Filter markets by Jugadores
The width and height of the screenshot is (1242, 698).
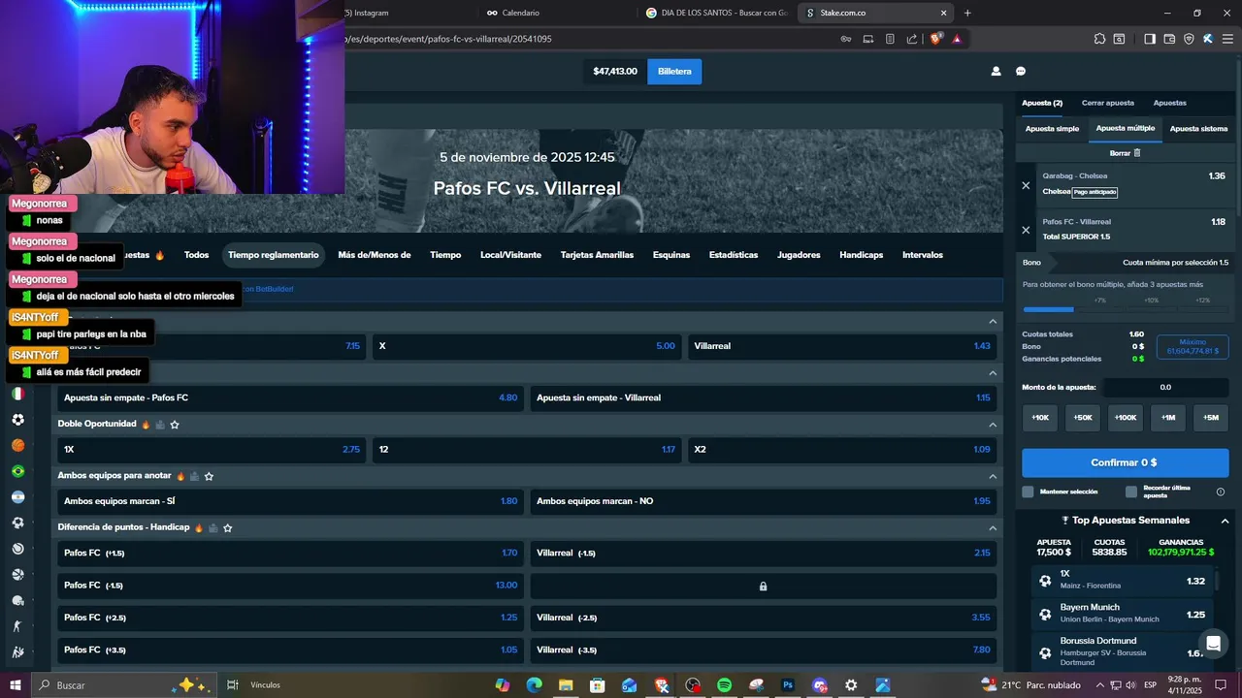coord(799,255)
